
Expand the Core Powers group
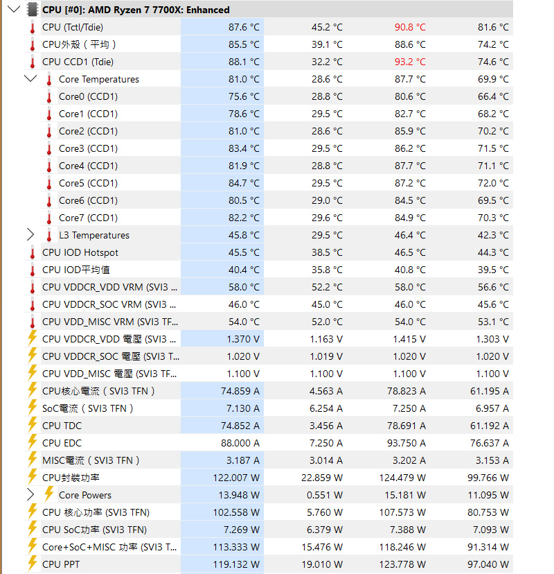click(x=30, y=494)
